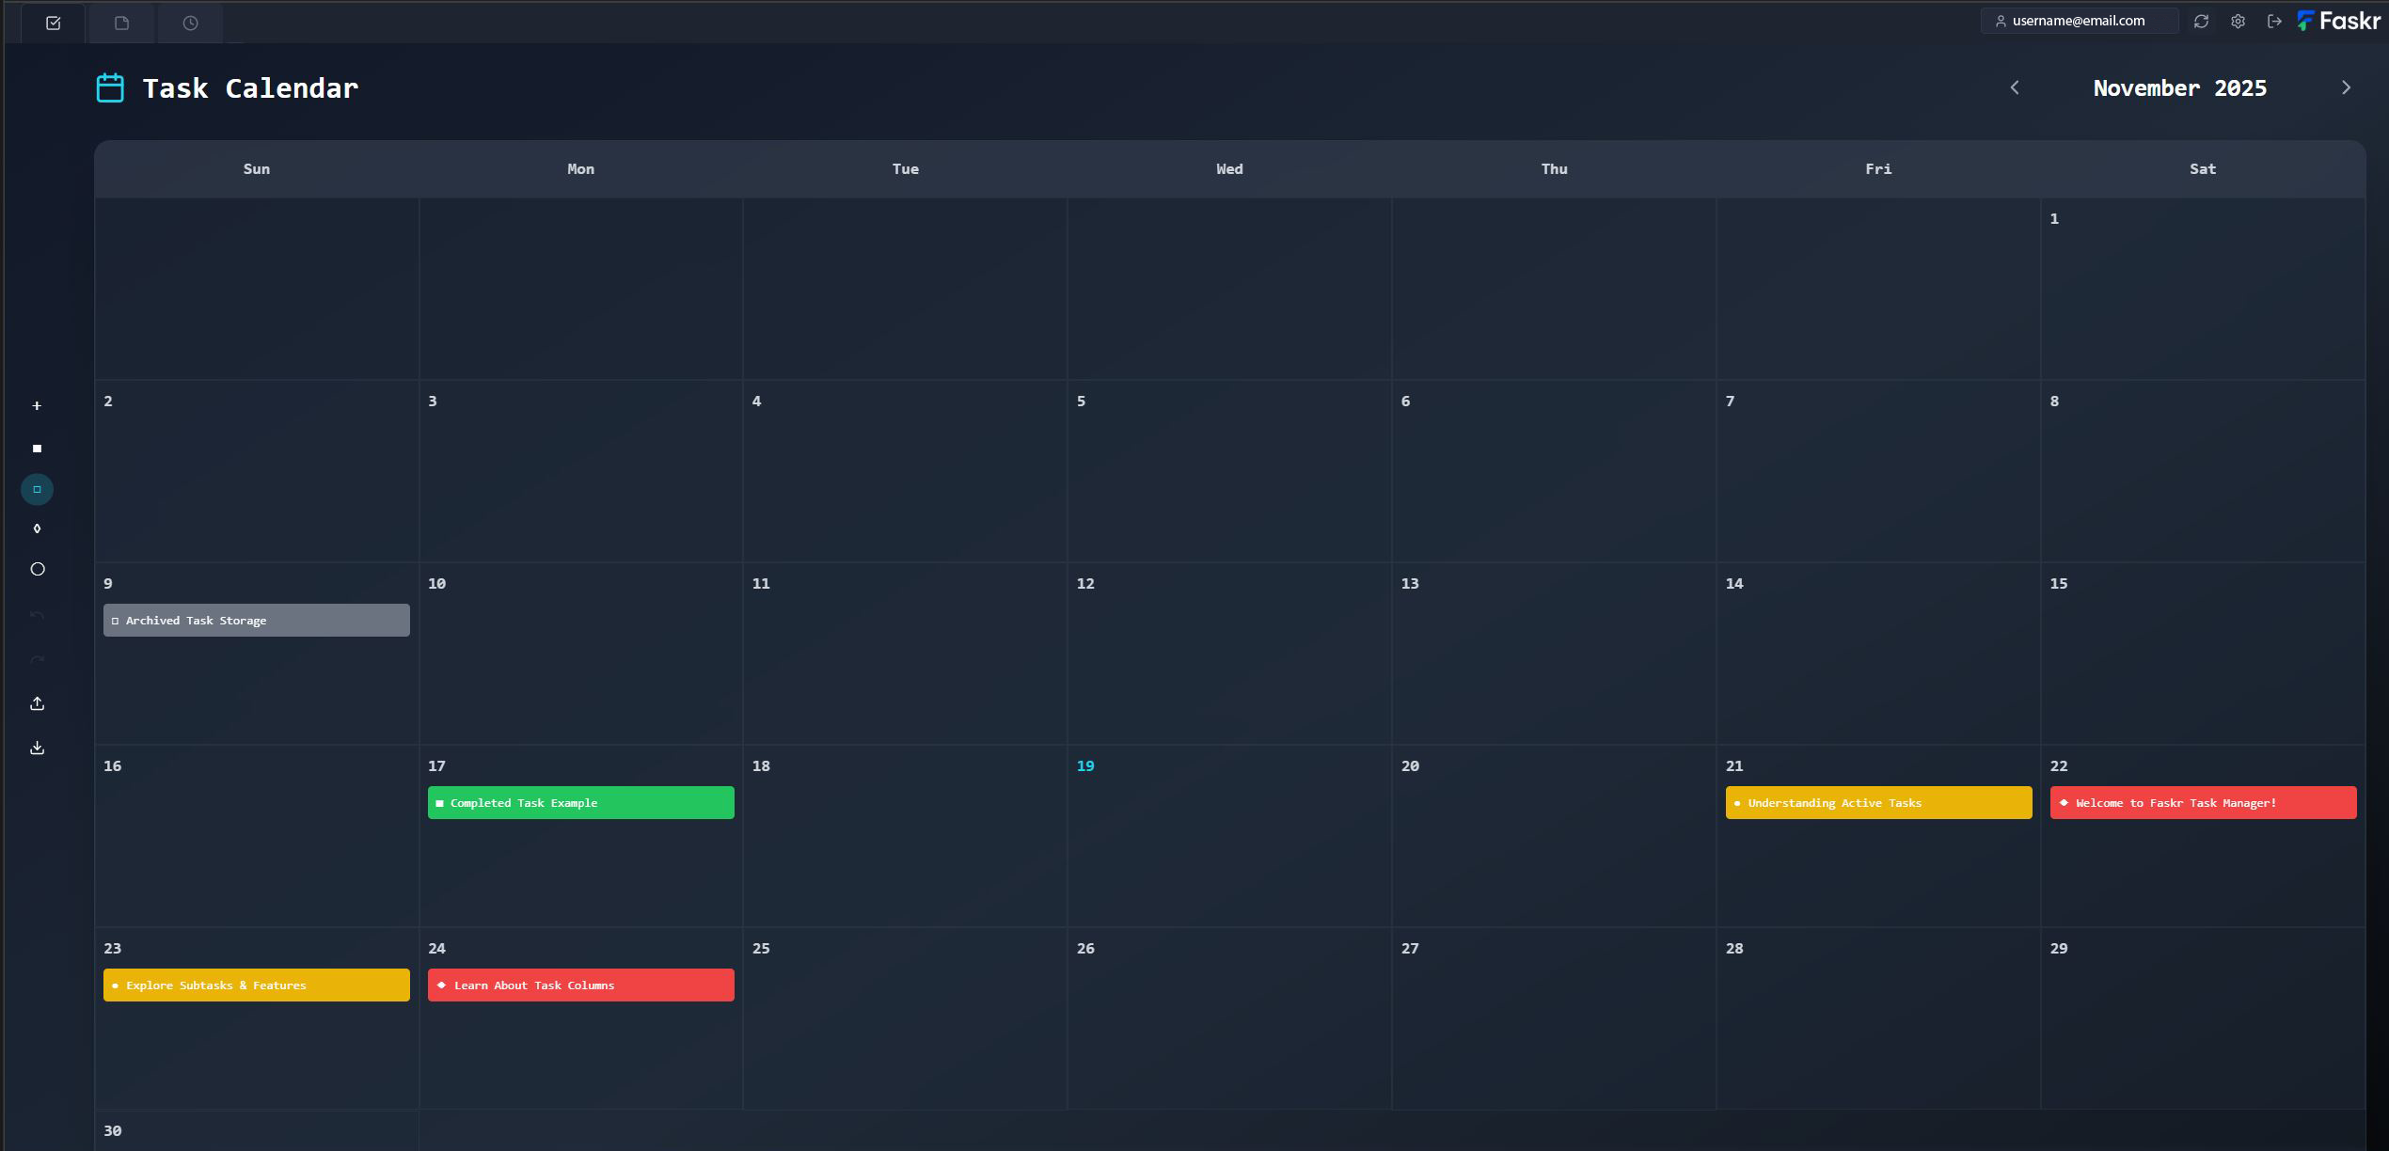Click the export upload icon in sidebar
Image resolution: width=2389 pixels, height=1151 pixels.
[37, 702]
